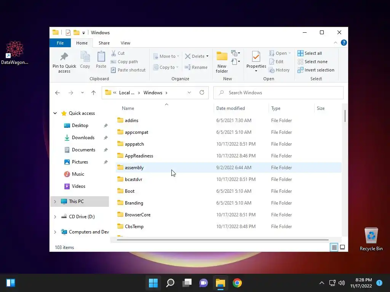Viewport: 390px width, 292px height.
Task: Click Windows breadcrumb in address bar
Action: pyautogui.click(x=153, y=93)
